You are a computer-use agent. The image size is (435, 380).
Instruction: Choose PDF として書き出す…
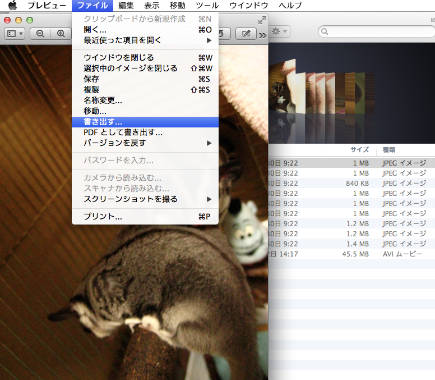tap(145, 132)
